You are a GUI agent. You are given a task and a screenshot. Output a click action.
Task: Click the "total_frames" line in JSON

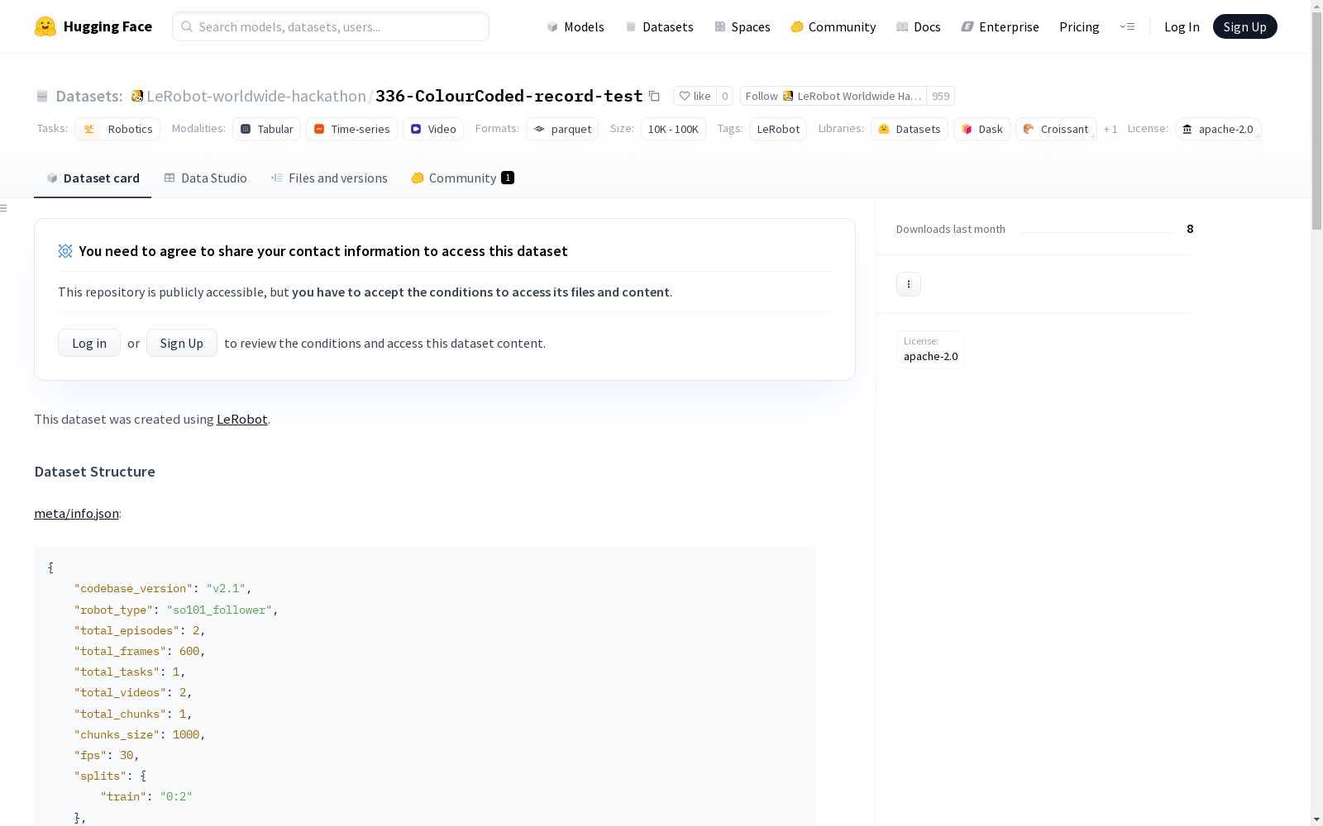(x=139, y=651)
